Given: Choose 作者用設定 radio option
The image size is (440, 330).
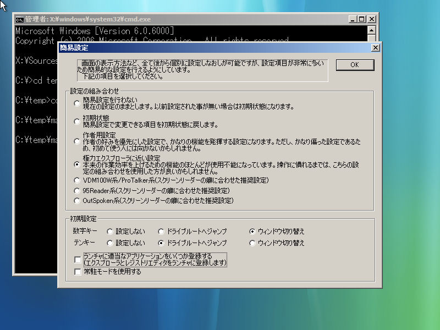Looking at the screenshot, I should pos(77,141).
